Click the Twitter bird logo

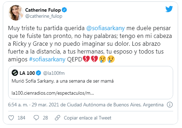coord(169,9)
